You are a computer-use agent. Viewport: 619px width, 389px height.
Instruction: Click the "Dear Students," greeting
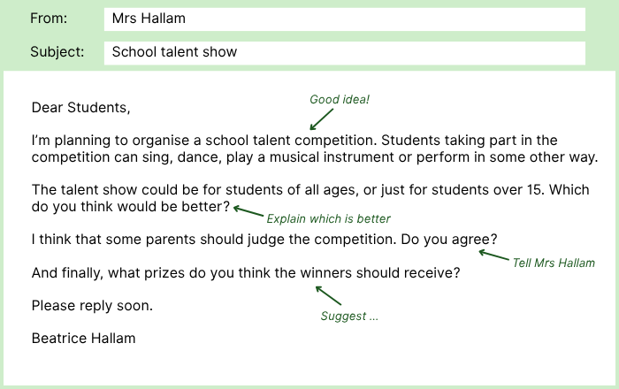click(80, 108)
